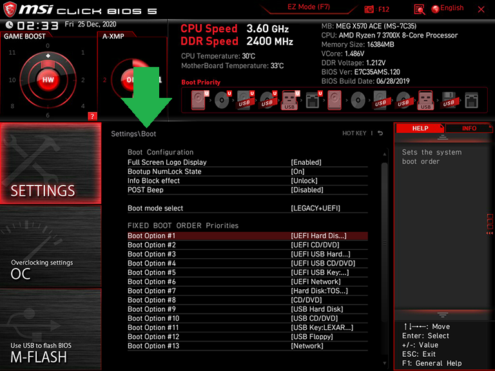Select the legacy CD/DVD boot priority icon
Image resolution: width=495 pixels, height=371 pixels.
click(358, 100)
